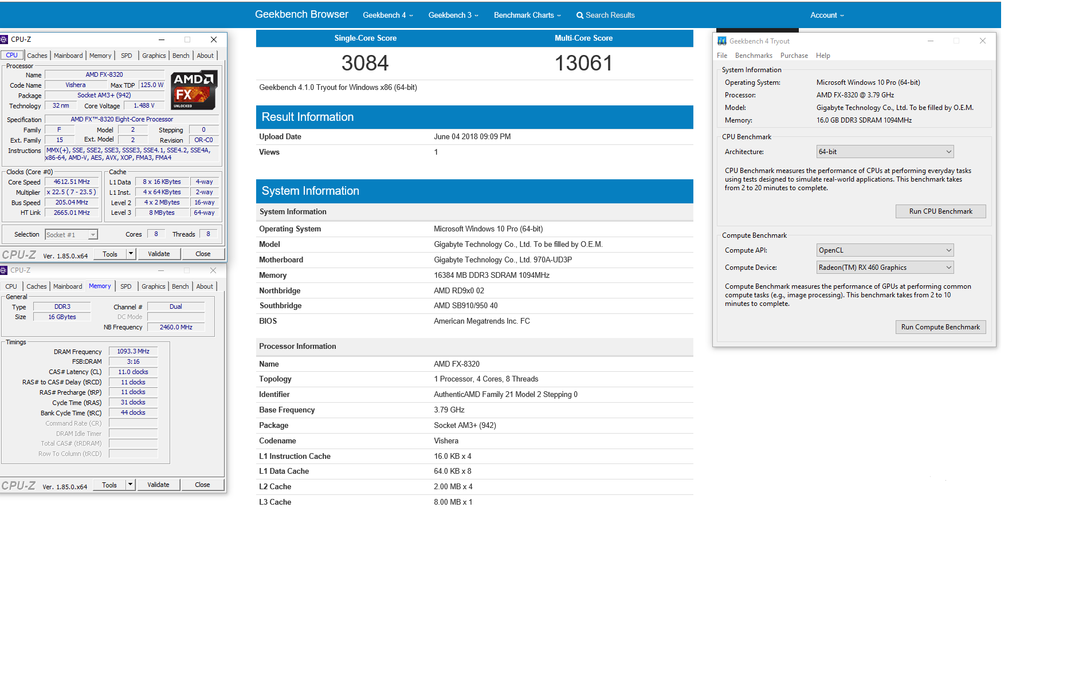1071x688 pixels.
Task: Click Validate in the lower CPU-Z window
Action: [x=158, y=485]
